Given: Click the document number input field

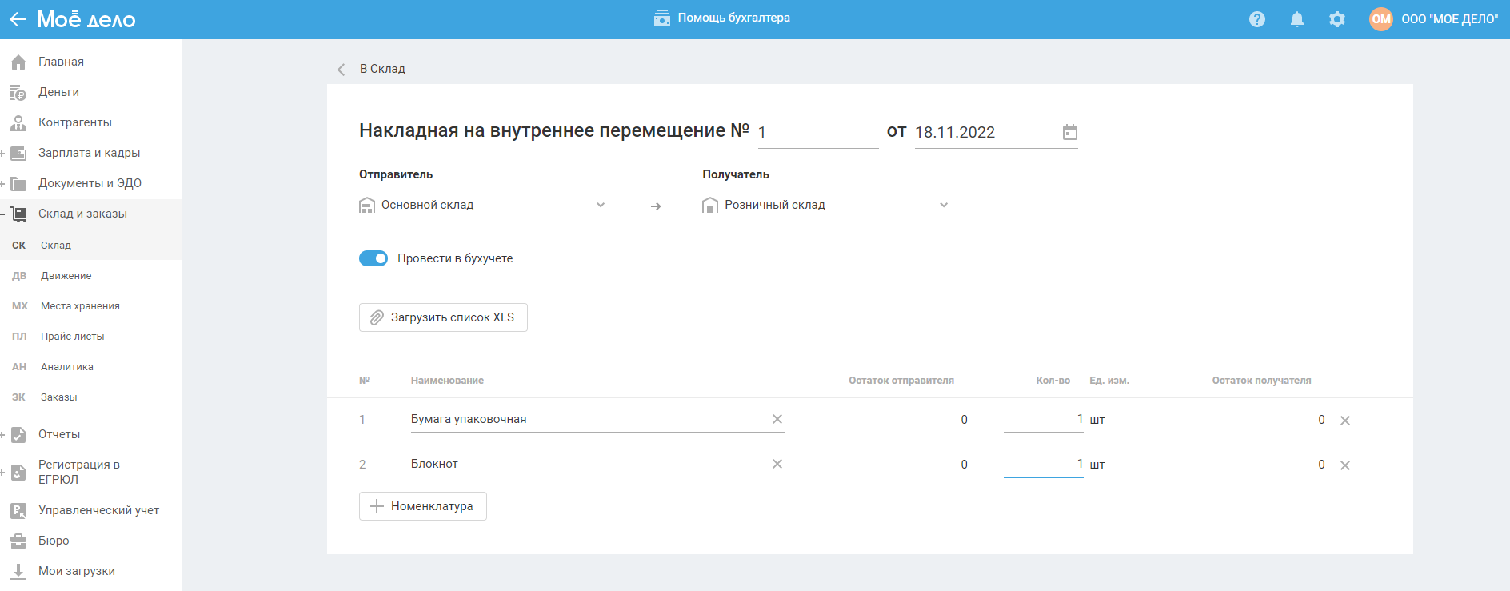Looking at the screenshot, I should [x=817, y=133].
